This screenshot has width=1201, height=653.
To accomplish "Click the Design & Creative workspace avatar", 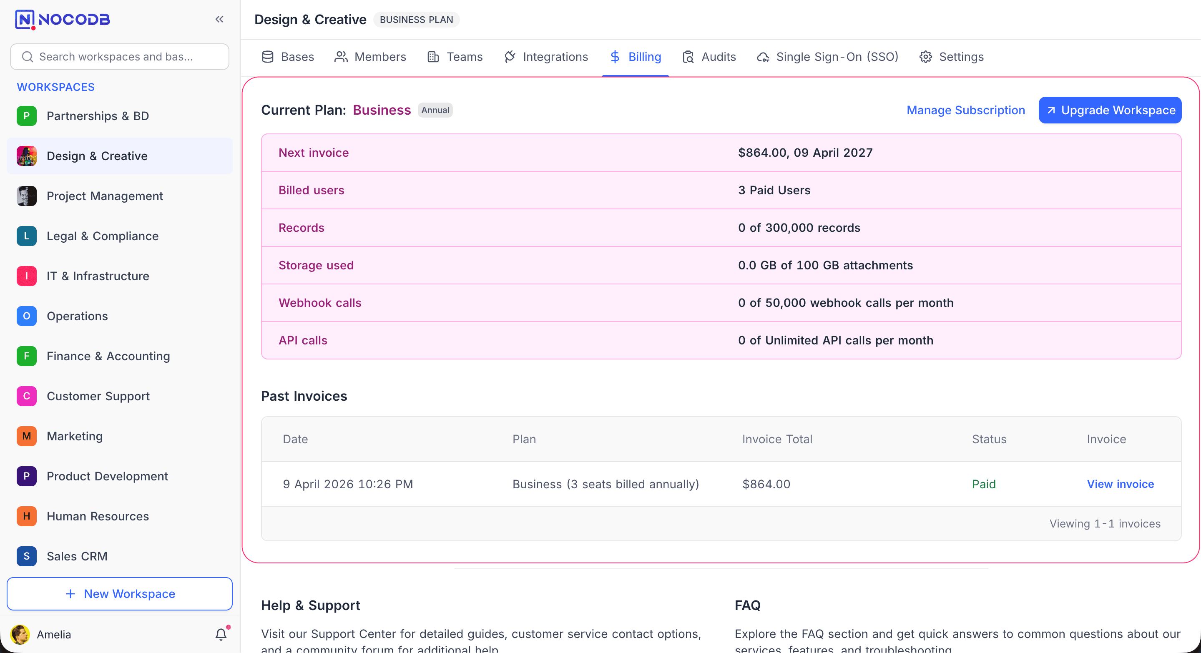I will point(27,156).
